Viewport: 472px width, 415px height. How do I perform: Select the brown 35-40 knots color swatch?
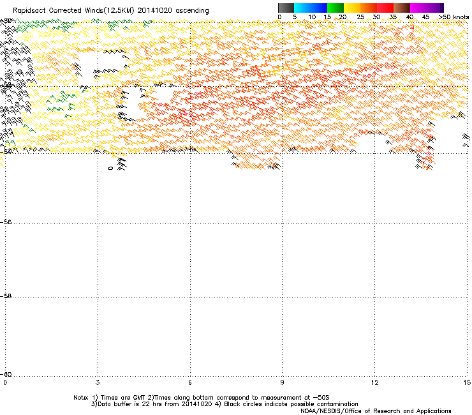coord(402,8)
